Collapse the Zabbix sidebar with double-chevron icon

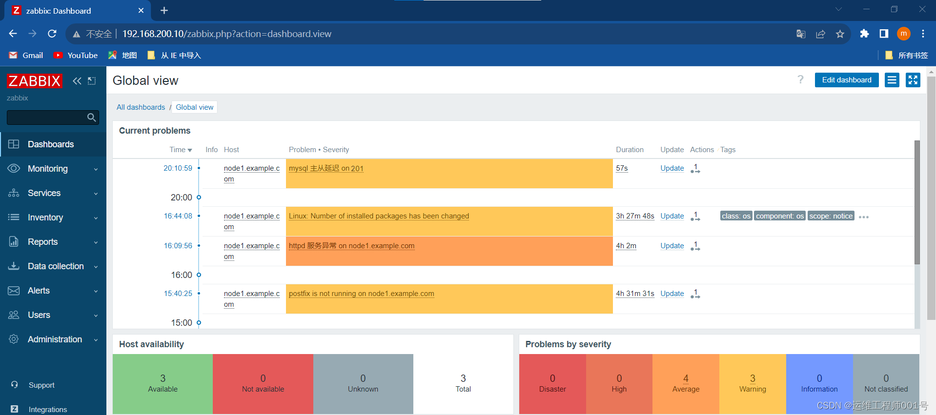[77, 81]
